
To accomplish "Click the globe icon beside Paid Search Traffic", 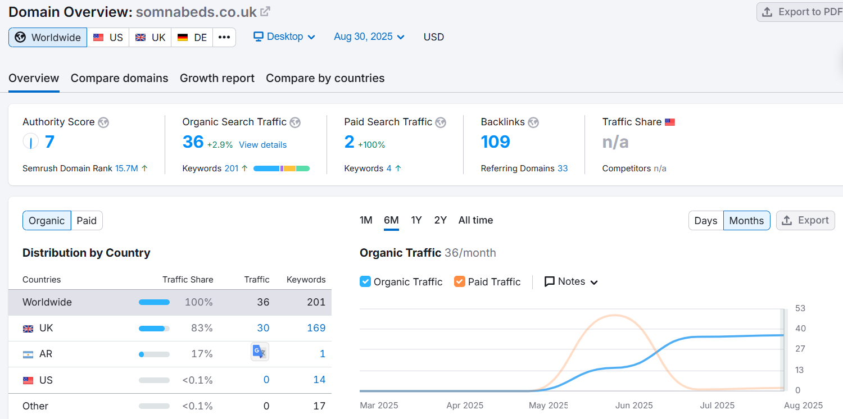I will [441, 122].
